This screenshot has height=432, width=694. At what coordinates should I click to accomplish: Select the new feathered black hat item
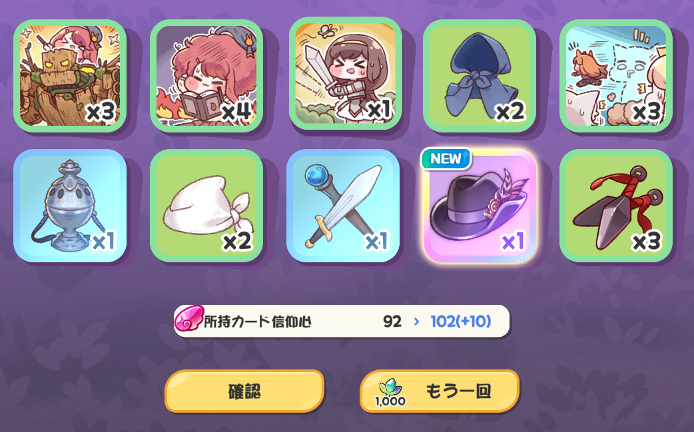(x=480, y=206)
